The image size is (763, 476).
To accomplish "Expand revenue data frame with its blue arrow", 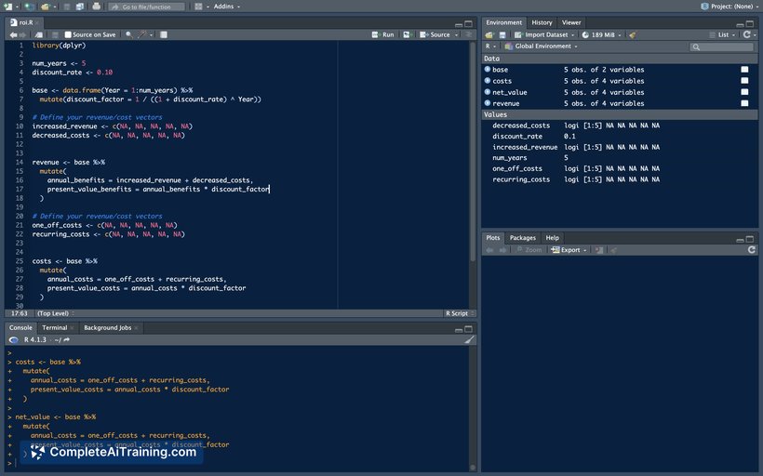I will pos(488,102).
